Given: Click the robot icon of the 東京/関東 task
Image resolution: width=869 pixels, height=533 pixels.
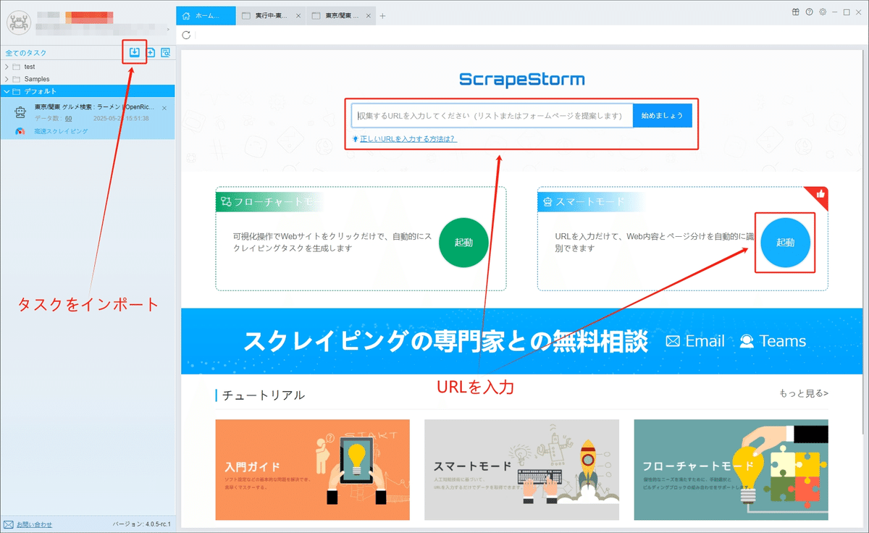Looking at the screenshot, I should pyautogui.click(x=20, y=113).
